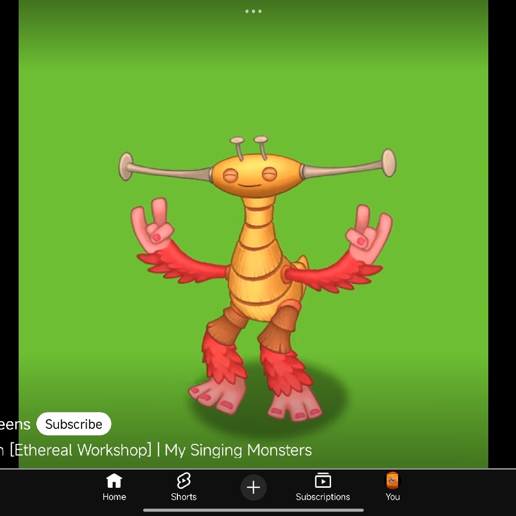Image resolution: width=516 pixels, height=516 pixels.
Task: Open the Subscriptions icon
Action: pos(323,480)
